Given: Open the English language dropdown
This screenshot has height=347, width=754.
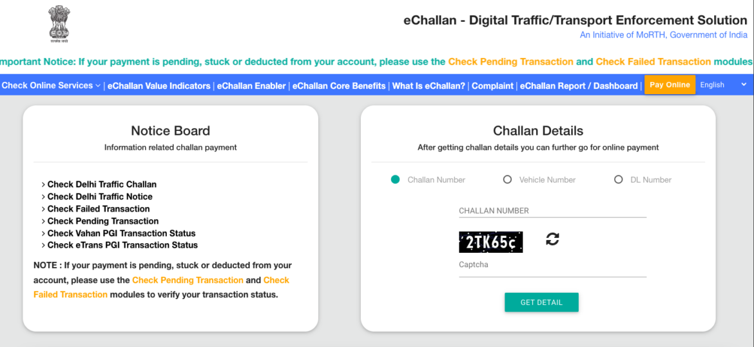Looking at the screenshot, I should point(722,84).
